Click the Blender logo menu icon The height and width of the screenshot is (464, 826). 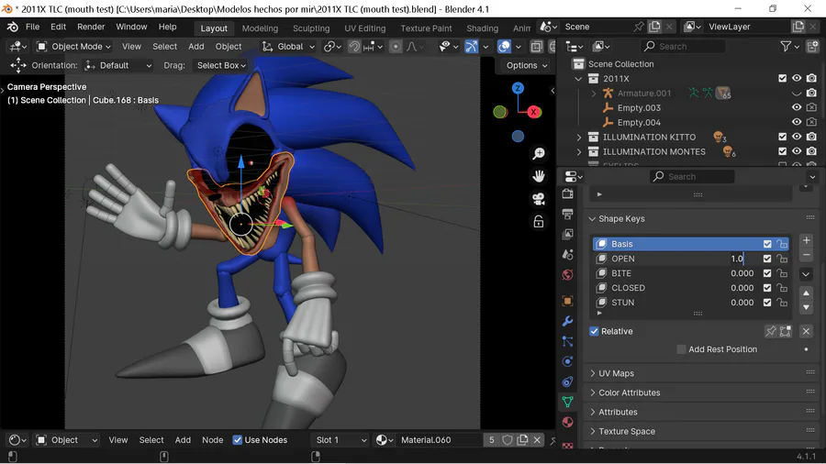[13, 27]
